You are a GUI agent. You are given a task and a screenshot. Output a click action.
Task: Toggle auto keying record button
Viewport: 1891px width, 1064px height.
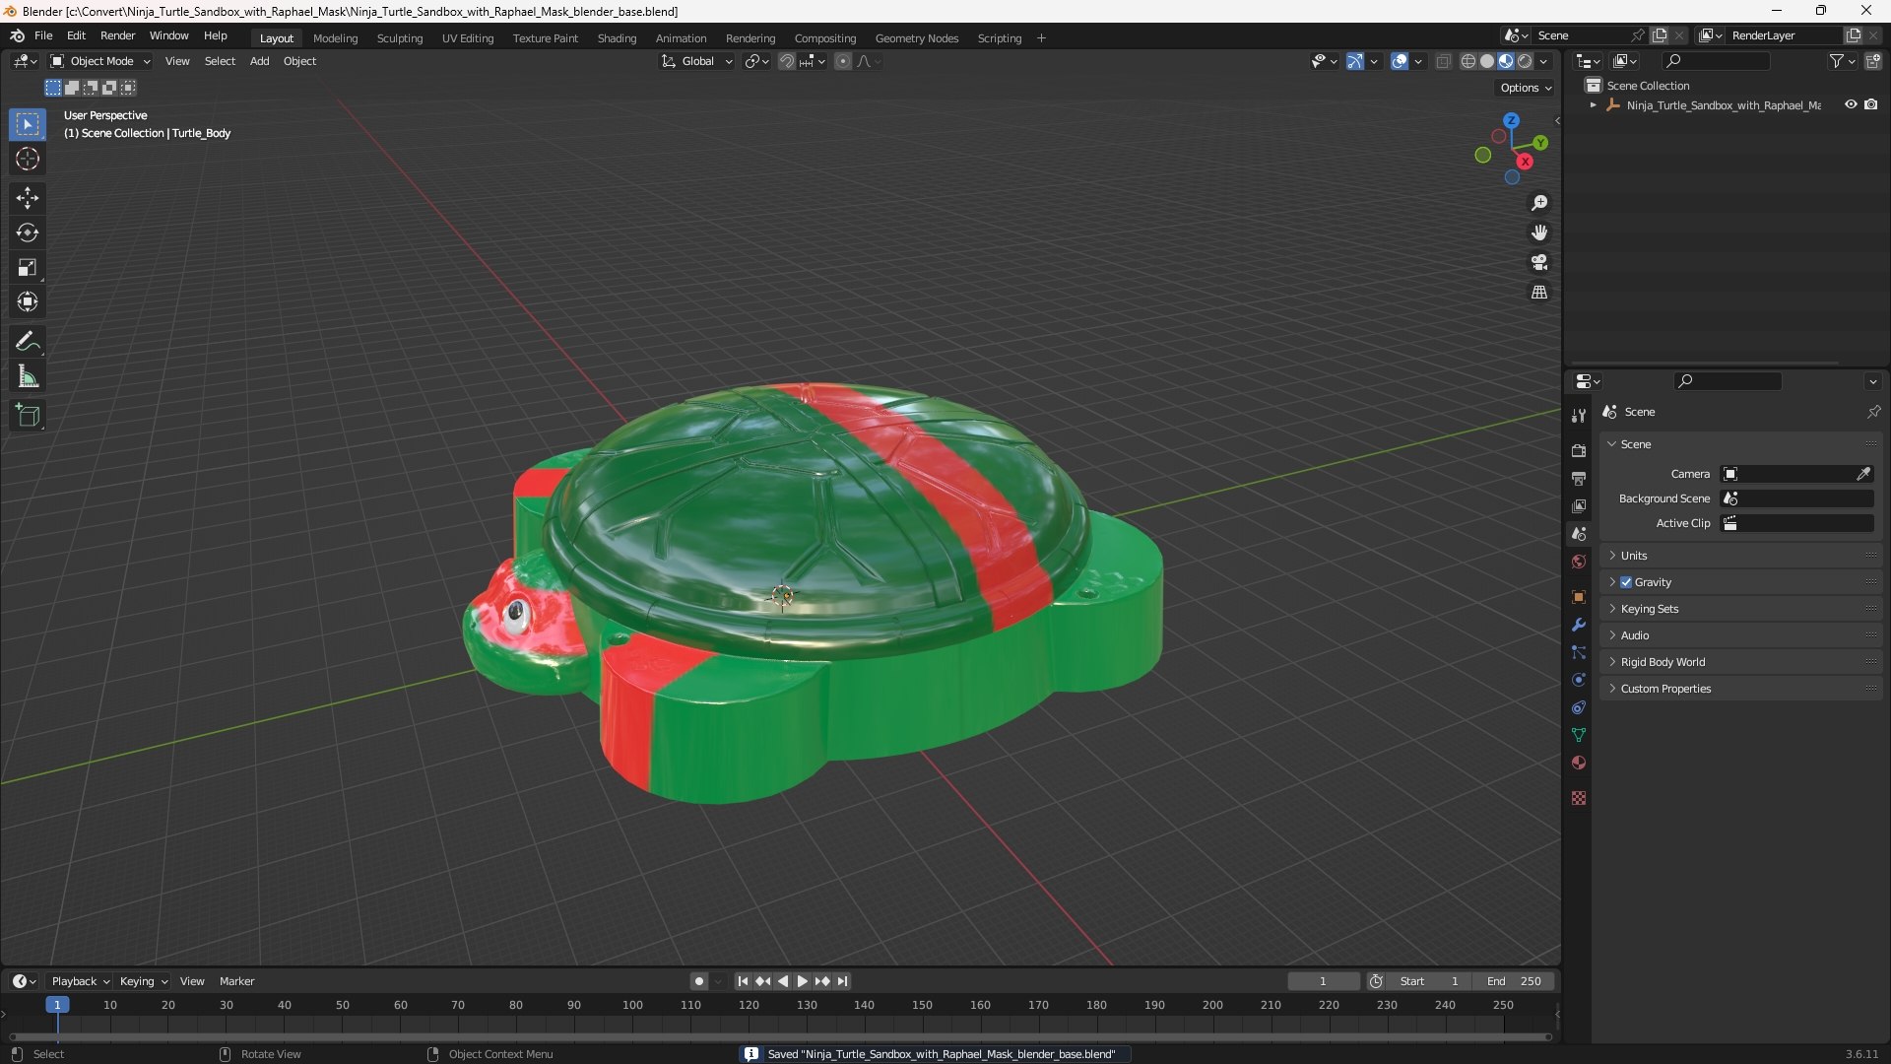pos(699,981)
